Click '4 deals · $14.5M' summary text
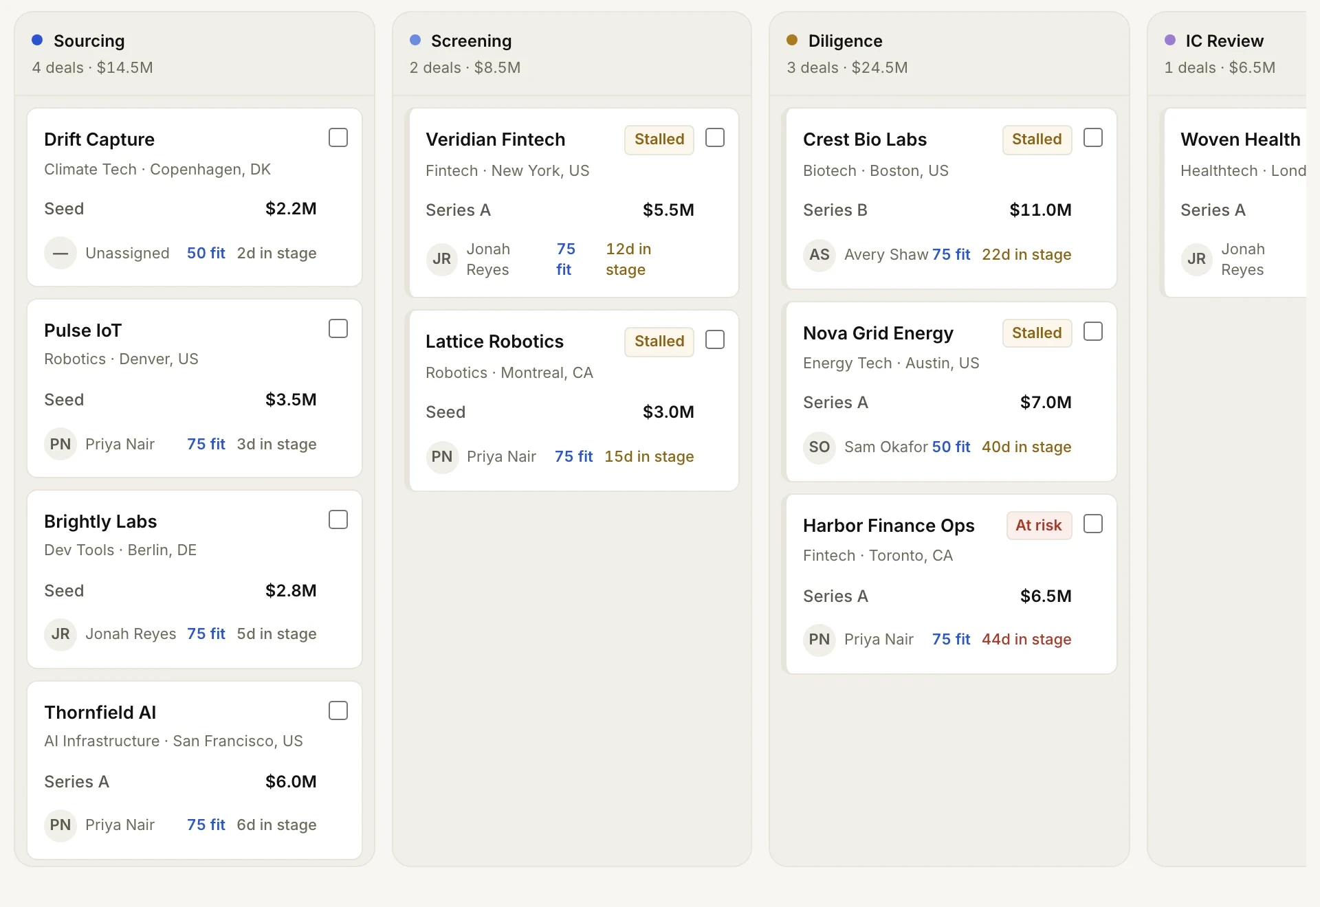This screenshot has width=1320, height=907. tap(93, 67)
